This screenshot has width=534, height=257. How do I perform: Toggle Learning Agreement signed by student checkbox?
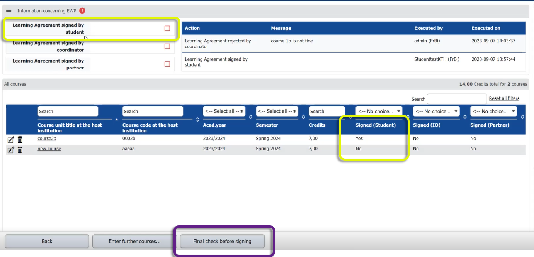[x=167, y=29]
